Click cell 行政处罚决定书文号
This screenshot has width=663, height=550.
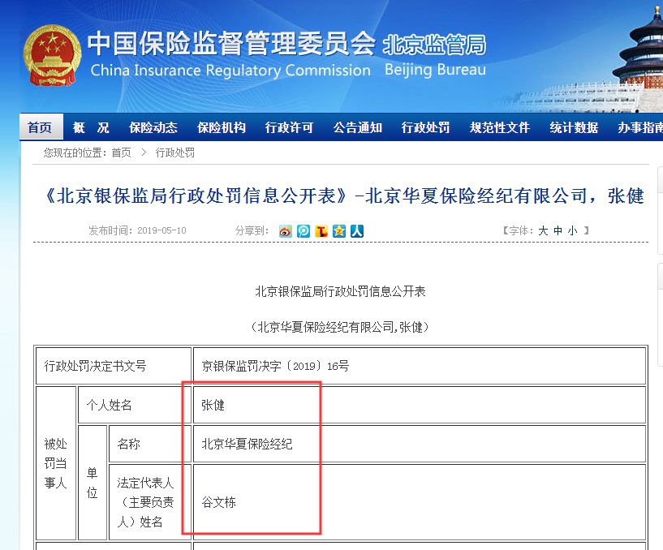[114, 366]
